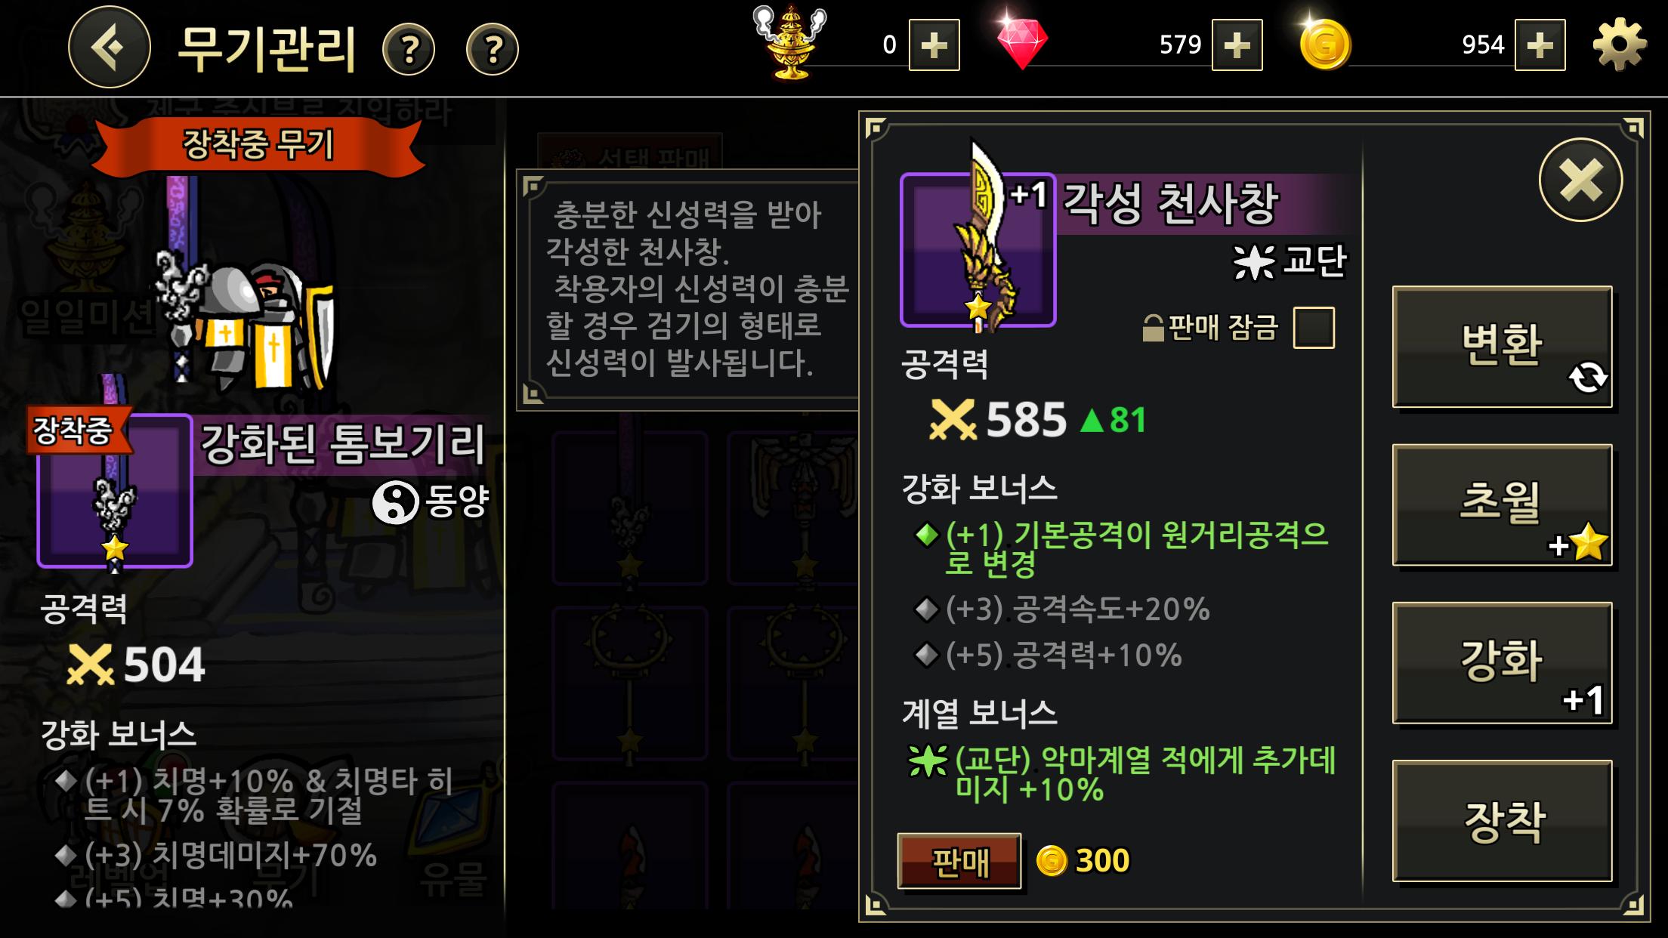Screen dimensions: 1668x938
Task: Tap the 각성 천사창 weapon thumbnail
Action: pyautogui.click(x=978, y=249)
